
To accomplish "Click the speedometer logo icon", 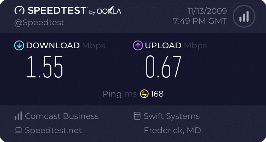I will tap(20, 11).
